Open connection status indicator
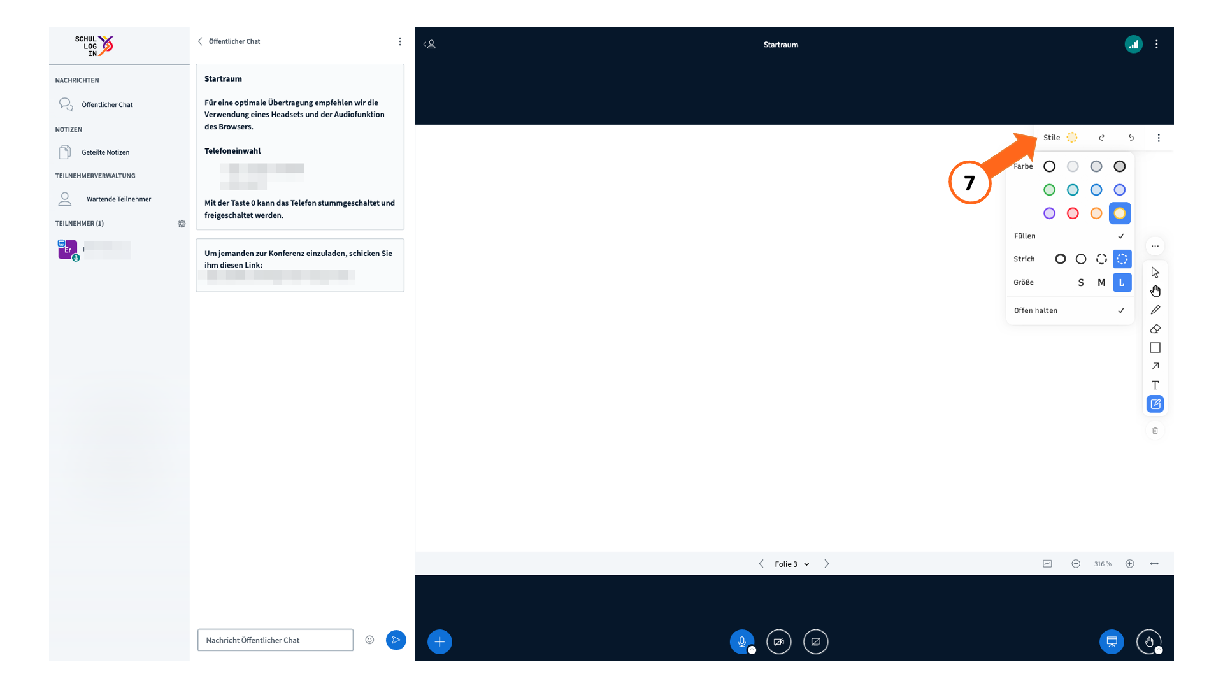 coord(1133,45)
